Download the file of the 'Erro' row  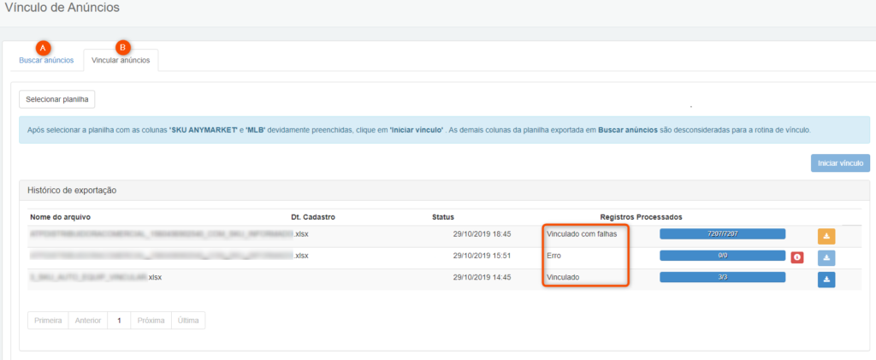[826, 258]
